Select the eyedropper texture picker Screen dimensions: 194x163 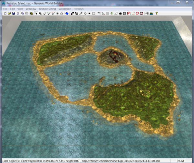81,13
